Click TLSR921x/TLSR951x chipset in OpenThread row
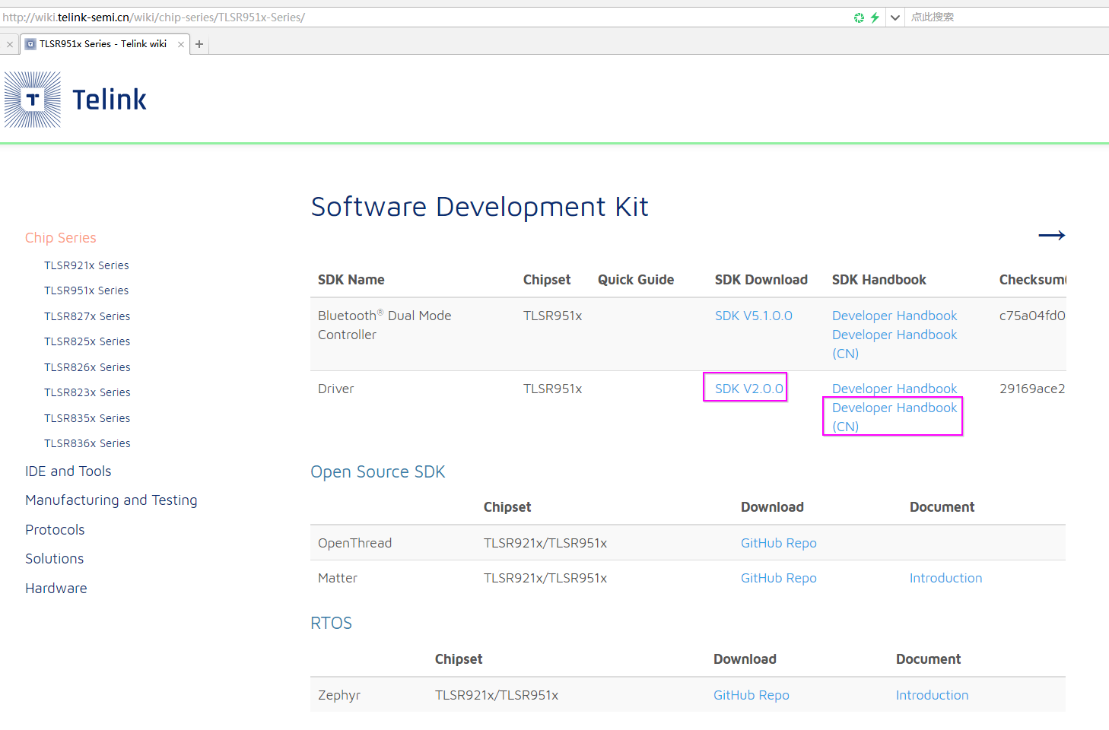The width and height of the screenshot is (1109, 730). click(x=545, y=543)
